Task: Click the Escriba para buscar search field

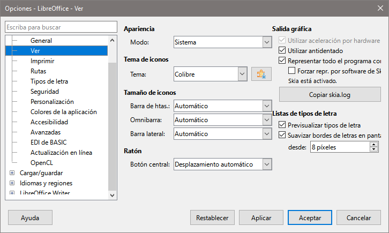Action: (61, 27)
